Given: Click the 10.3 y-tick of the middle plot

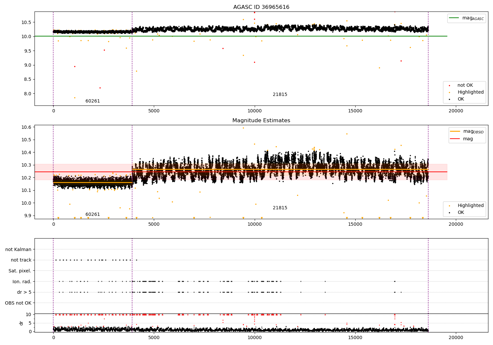Looking at the screenshot, I should [x=26, y=165].
